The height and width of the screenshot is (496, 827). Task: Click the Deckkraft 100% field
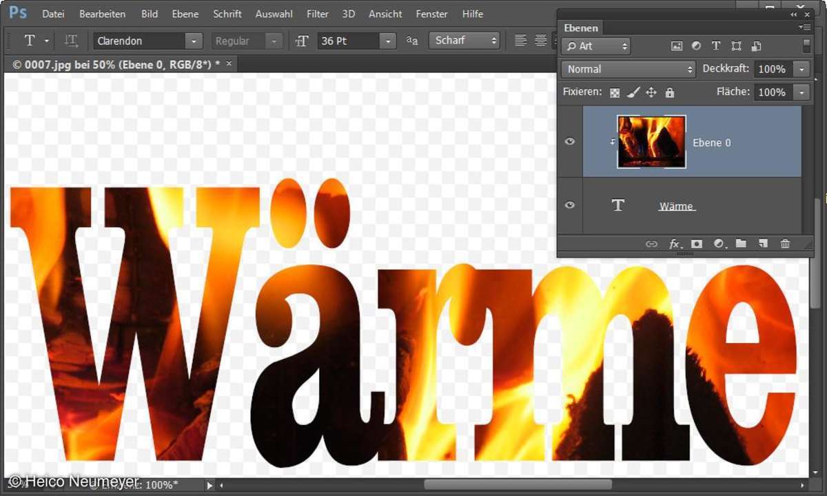pos(773,69)
